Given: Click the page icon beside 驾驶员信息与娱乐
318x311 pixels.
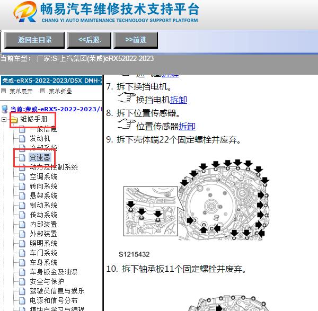Looking at the screenshot, I should [x=22, y=291].
